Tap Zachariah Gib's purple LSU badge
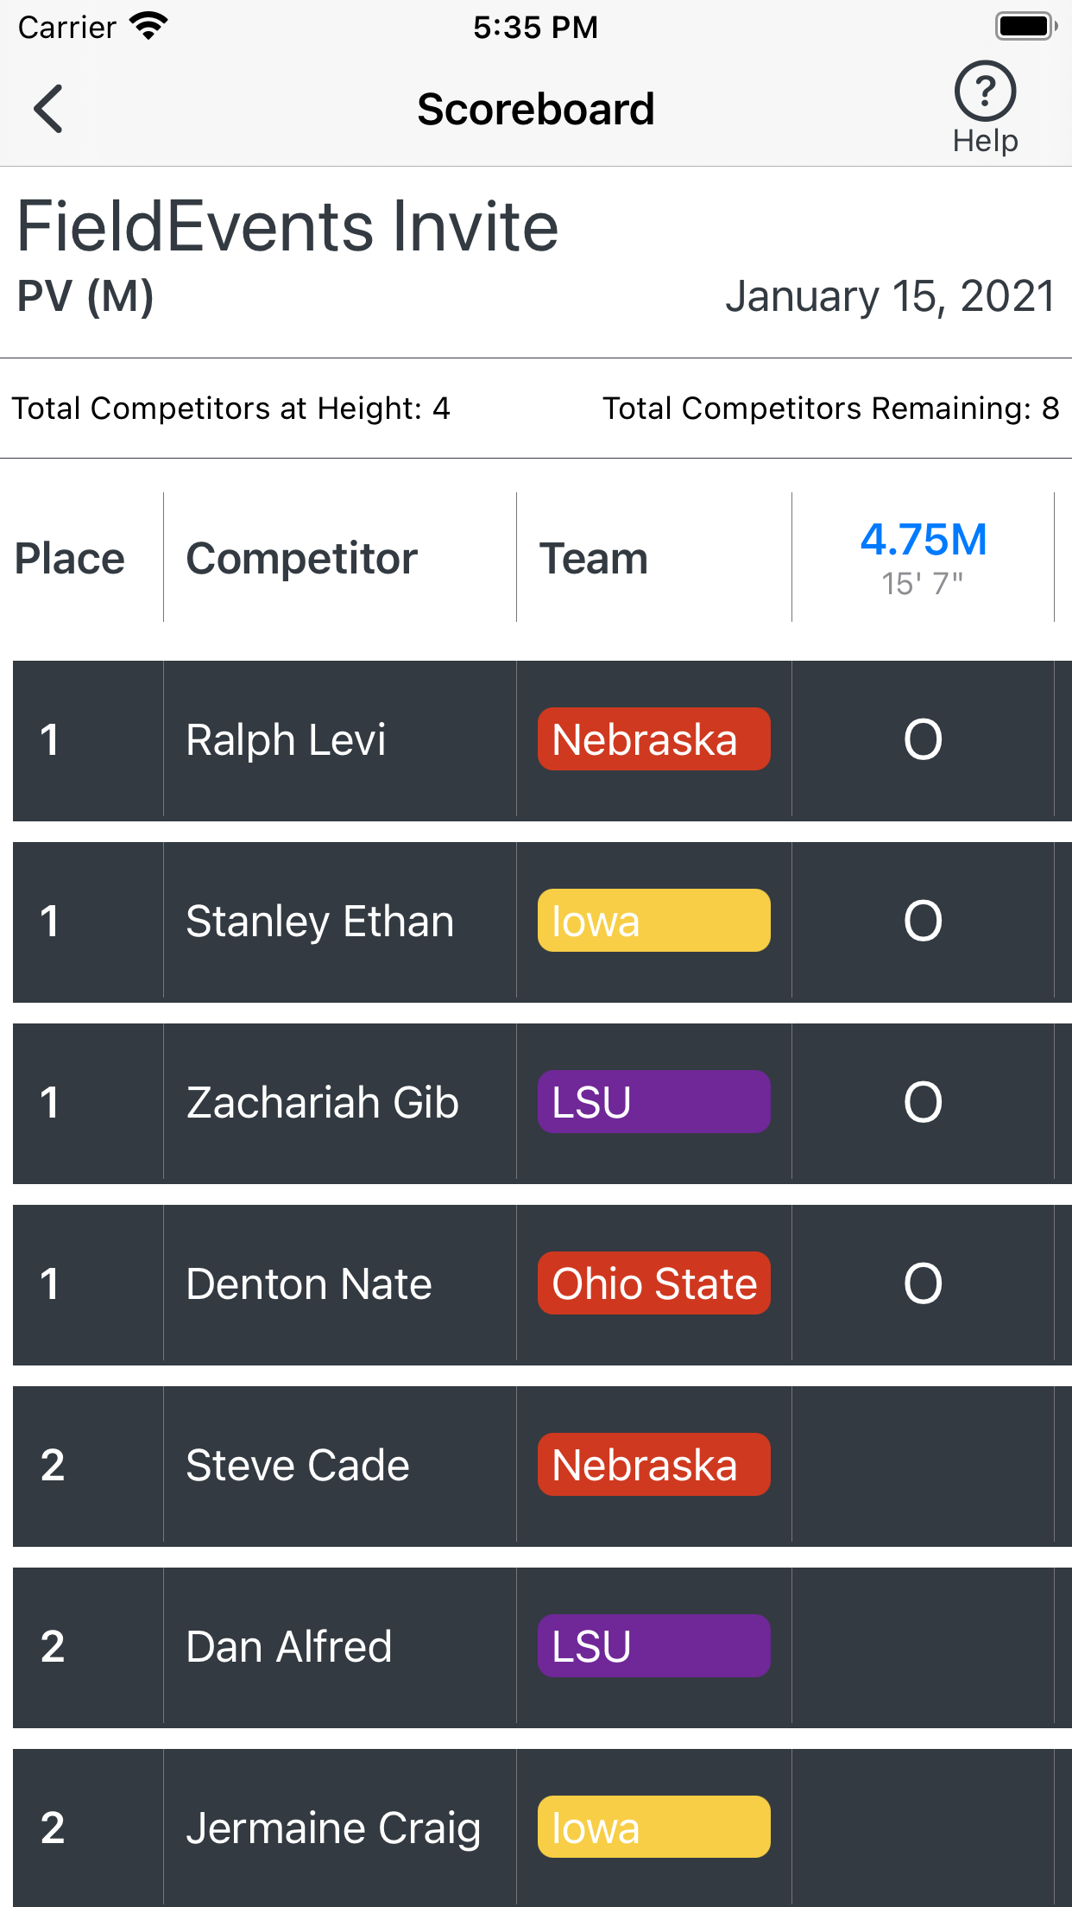The image size is (1072, 1907). pos(653,1102)
